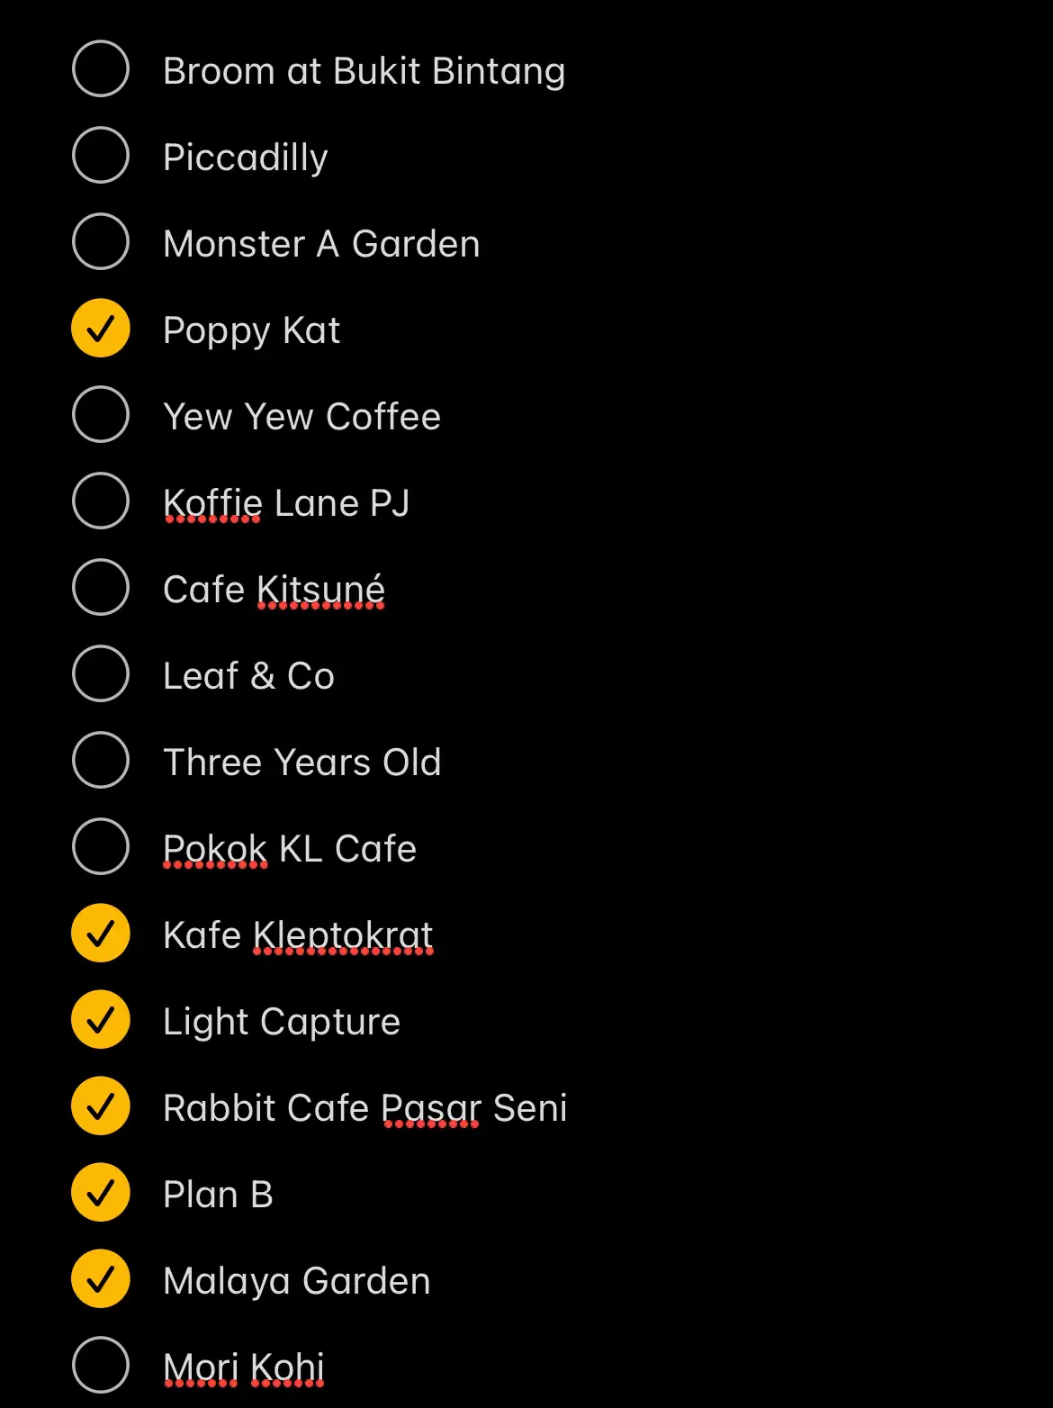Click the underlined word Koffie
Image resolution: width=1053 pixels, height=1408 pixels.
[x=212, y=503]
